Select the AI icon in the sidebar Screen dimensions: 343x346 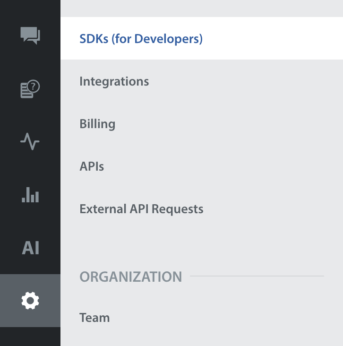(x=30, y=248)
